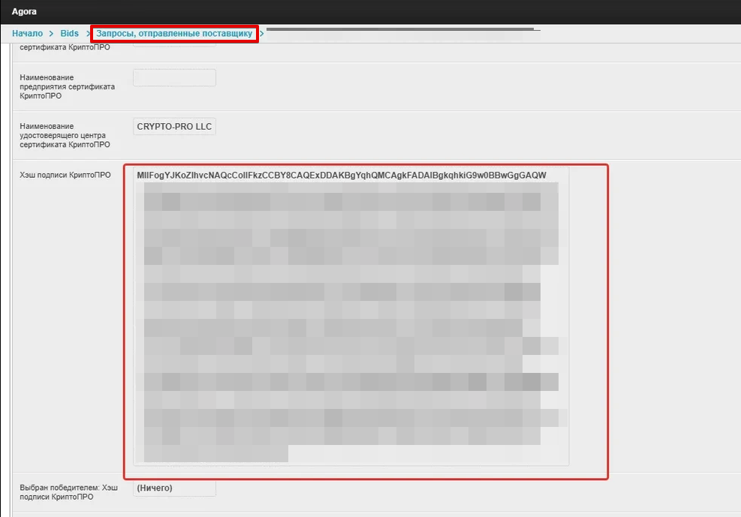Click the Наименование предприятия сертификата КриптоПРО label
The height and width of the screenshot is (517, 741).
click(x=67, y=87)
